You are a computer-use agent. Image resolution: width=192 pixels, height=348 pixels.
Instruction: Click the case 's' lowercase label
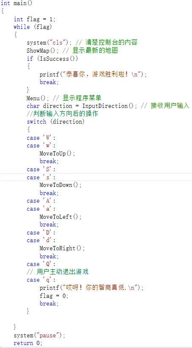41,177
